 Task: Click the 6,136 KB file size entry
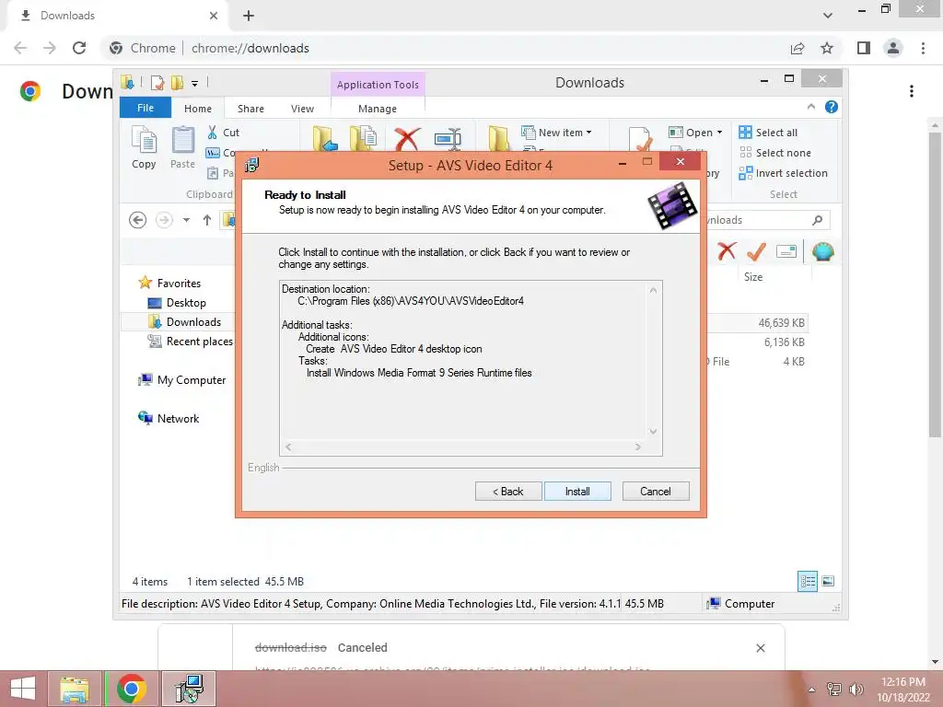(x=785, y=342)
